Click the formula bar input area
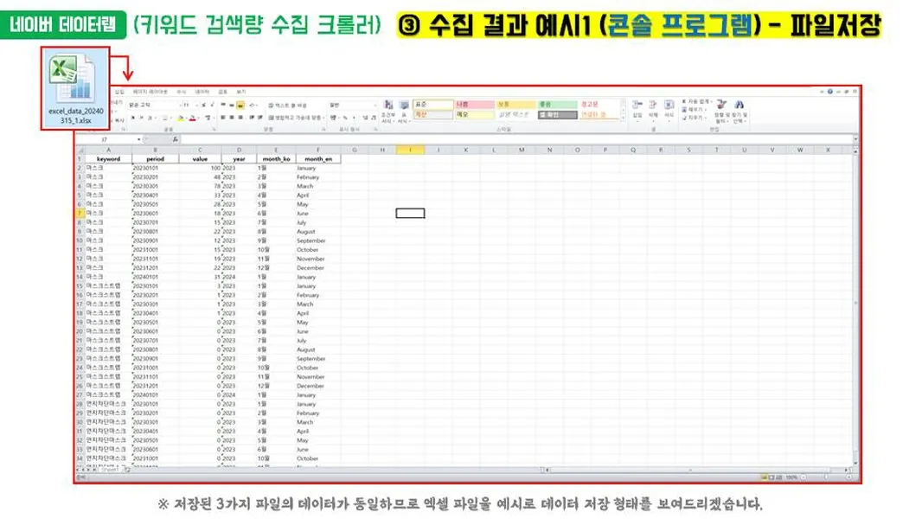Viewport: 922px width, 519px height. click(516, 139)
